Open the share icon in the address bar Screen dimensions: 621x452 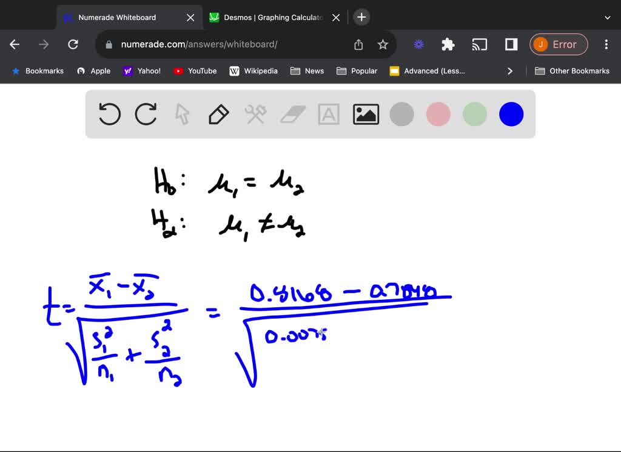coord(358,44)
